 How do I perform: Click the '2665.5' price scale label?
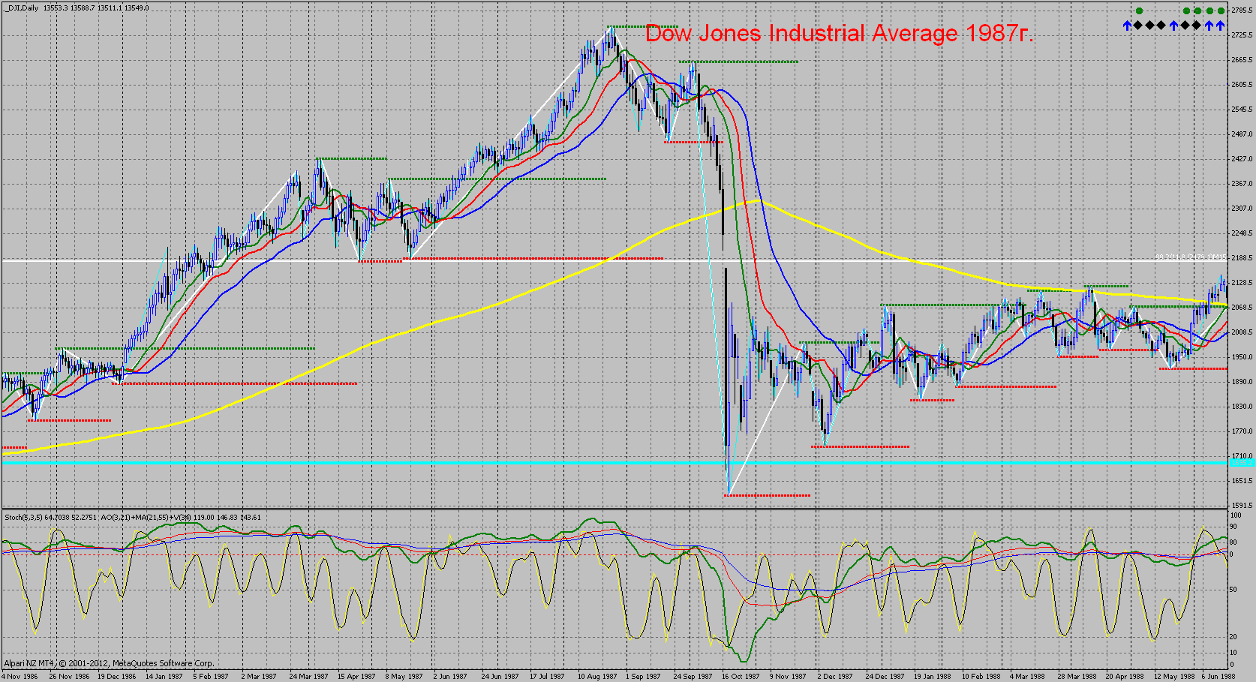[1242, 60]
